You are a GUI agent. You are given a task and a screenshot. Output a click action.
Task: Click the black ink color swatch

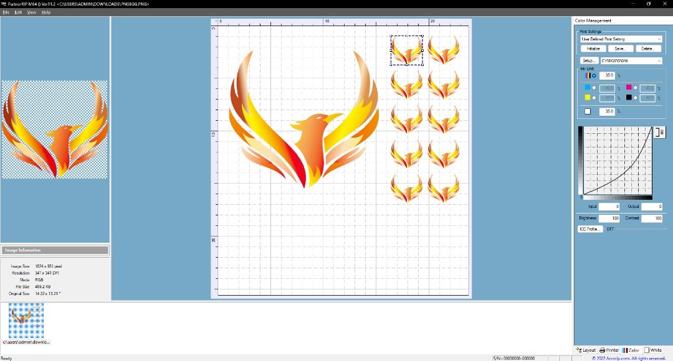[629, 98]
